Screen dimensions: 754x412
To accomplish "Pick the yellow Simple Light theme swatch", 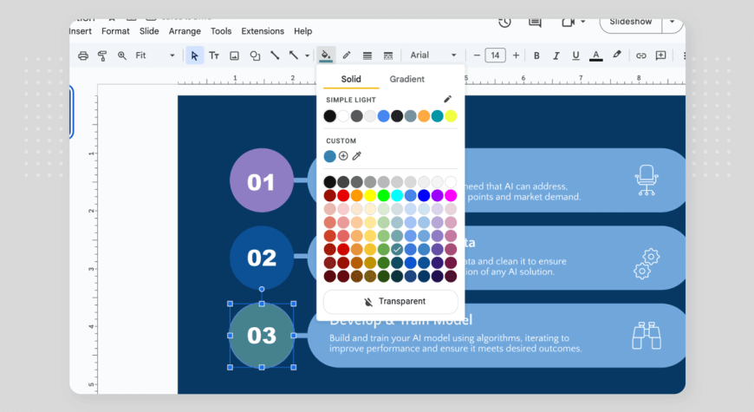I will pyautogui.click(x=451, y=116).
